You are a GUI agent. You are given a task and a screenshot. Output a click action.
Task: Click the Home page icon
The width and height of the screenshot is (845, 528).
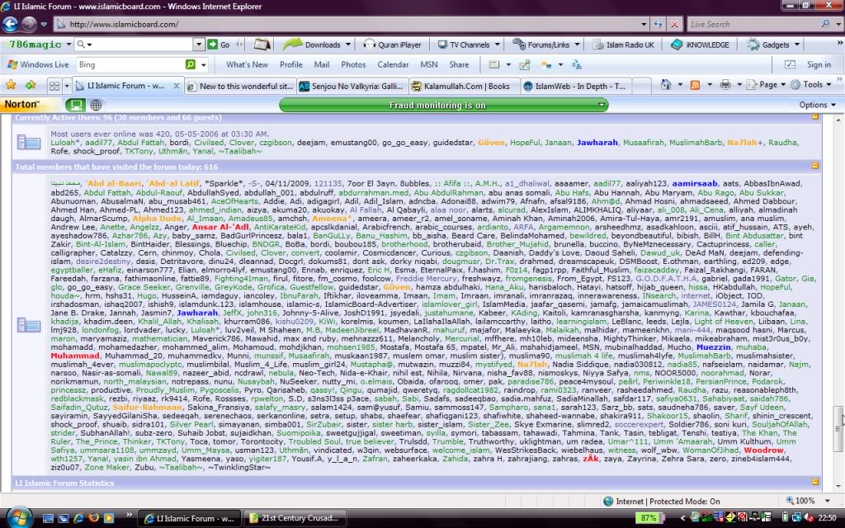[x=666, y=85]
